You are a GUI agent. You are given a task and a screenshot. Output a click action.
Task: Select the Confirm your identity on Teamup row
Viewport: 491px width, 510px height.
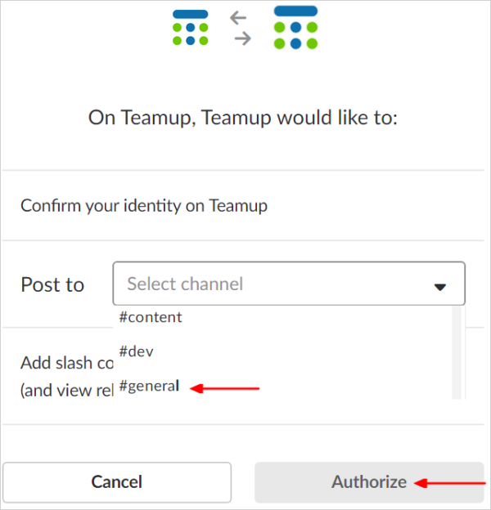[243, 206]
